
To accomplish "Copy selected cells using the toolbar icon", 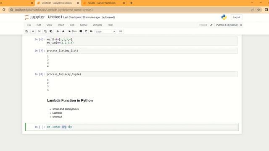I will point(45,31).
